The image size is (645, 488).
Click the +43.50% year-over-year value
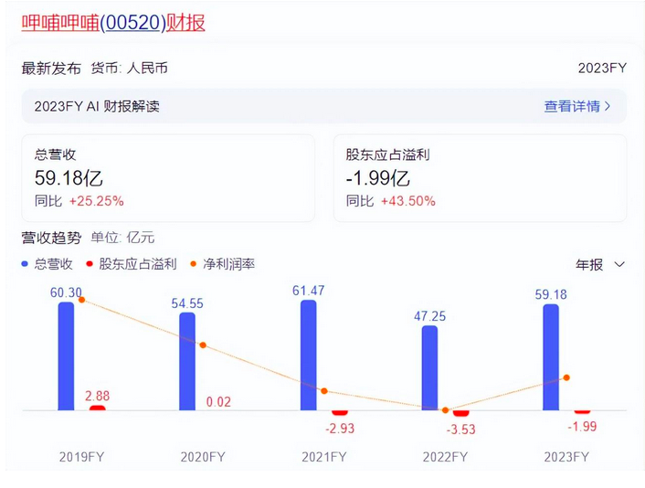pyautogui.click(x=408, y=201)
